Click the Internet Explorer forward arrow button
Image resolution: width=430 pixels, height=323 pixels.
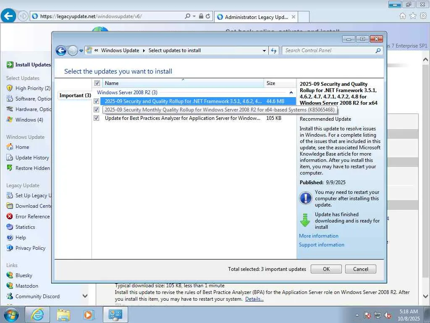point(23,16)
